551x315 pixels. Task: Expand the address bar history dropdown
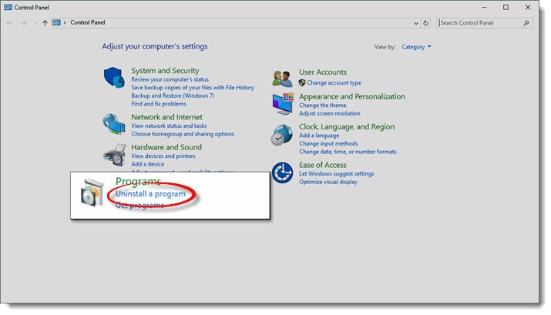[x=416, y=23]
